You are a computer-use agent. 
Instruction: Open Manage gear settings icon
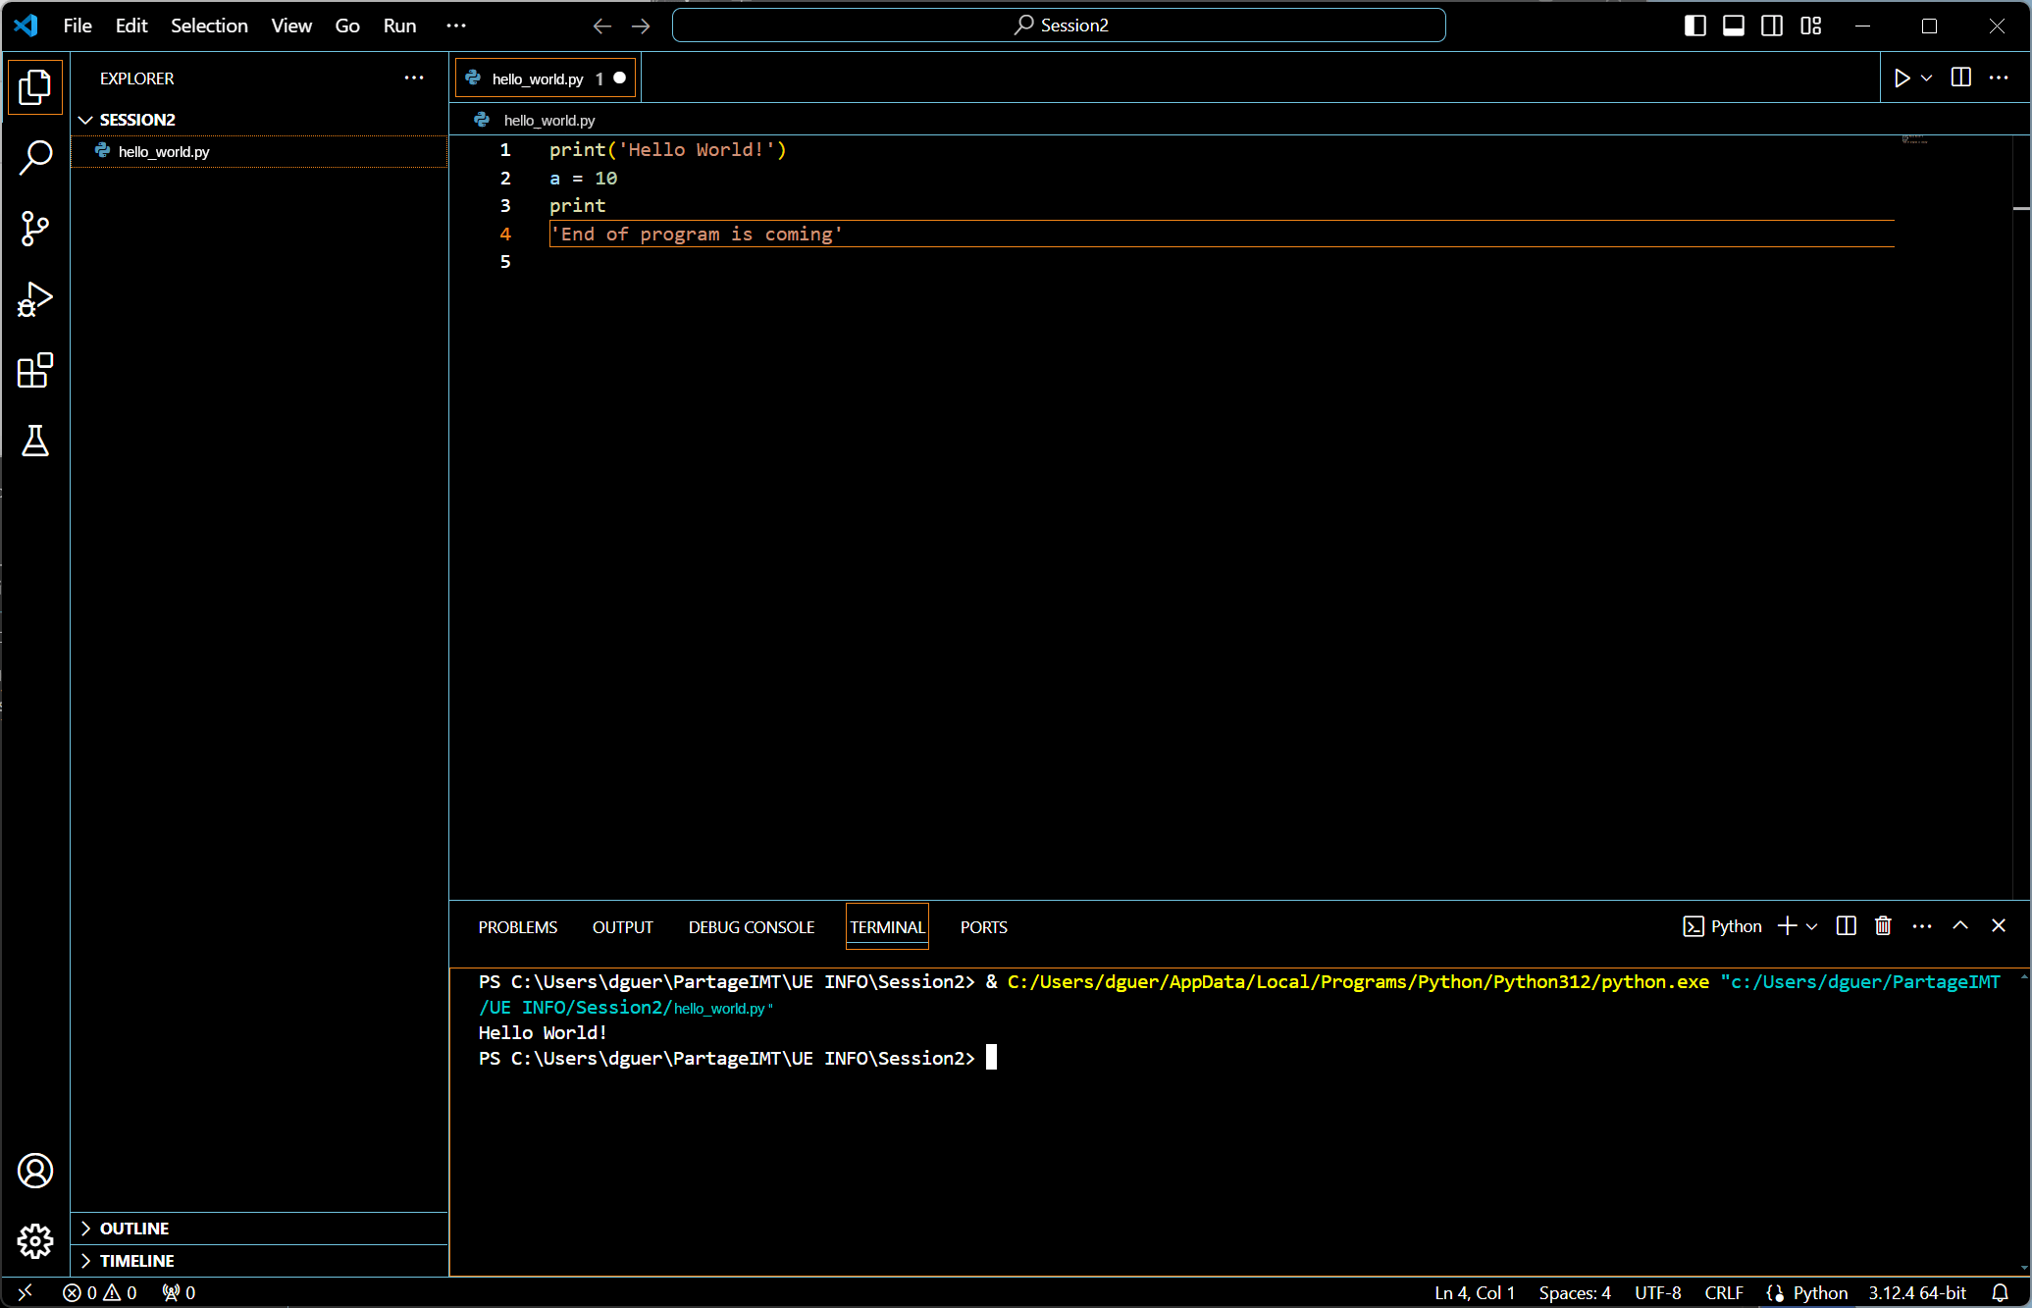(35, 1241)
